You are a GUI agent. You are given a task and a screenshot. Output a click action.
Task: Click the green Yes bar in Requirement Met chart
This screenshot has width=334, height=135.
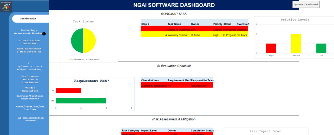tap(81, 101)
